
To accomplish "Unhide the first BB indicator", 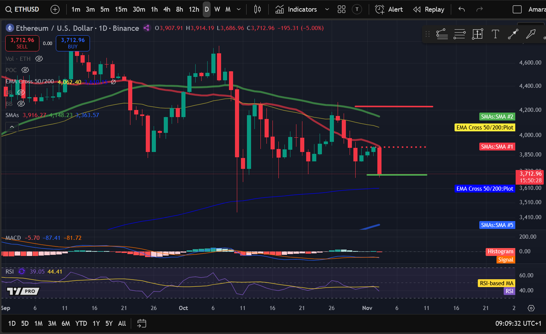I will tap(21, 92).
